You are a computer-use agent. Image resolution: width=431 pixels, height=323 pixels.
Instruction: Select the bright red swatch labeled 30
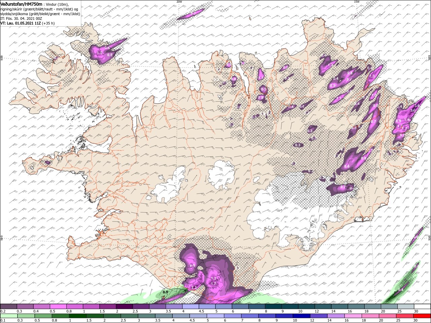click(422, 316)
